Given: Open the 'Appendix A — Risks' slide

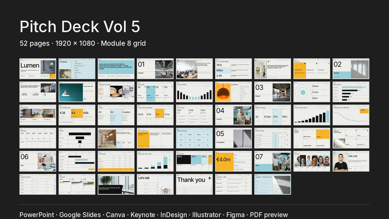Looking at the screenshot, I should [234, 184].
